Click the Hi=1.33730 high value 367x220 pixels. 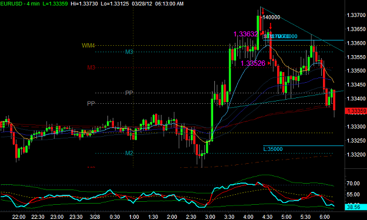tap(84, 4)
